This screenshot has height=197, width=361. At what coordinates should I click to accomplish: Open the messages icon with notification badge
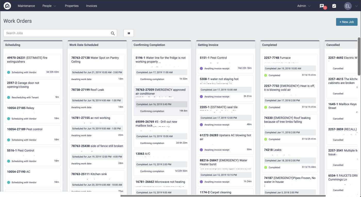322,6
